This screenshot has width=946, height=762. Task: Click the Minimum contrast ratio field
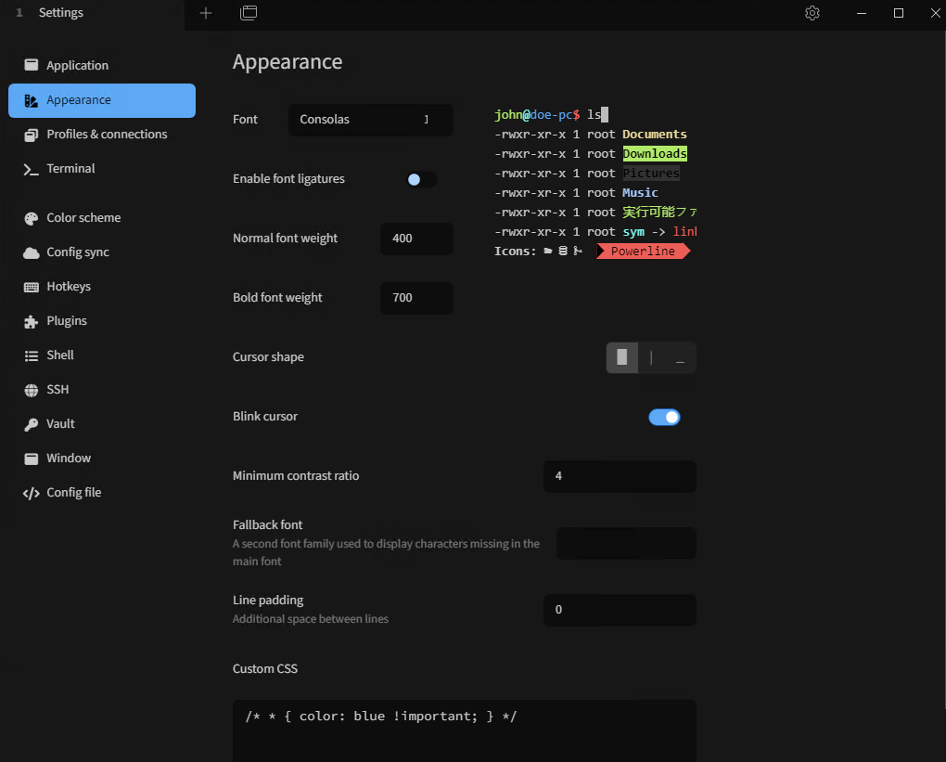[620, 476]
